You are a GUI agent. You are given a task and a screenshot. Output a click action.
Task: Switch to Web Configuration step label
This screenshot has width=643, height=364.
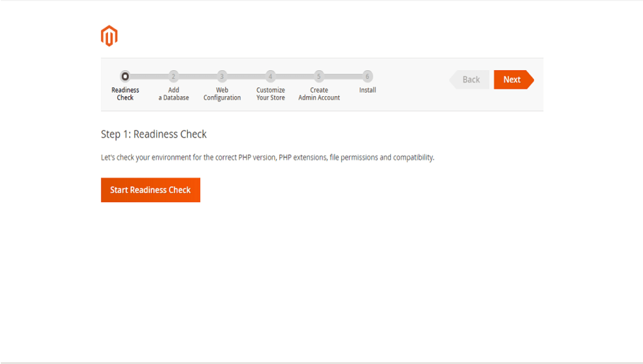(222, 94)
